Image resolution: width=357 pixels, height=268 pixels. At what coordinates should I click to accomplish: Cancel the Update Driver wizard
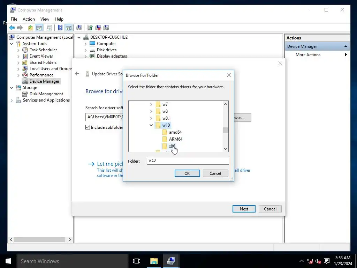coord(270,209)
